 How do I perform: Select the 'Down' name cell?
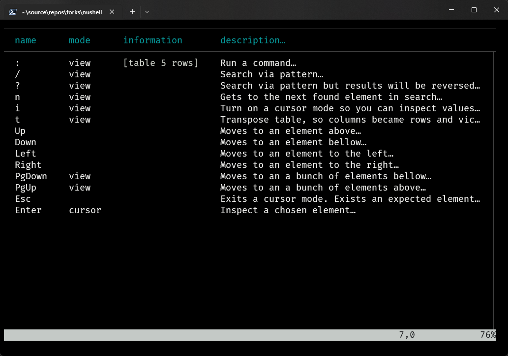[x=26, y=142]
